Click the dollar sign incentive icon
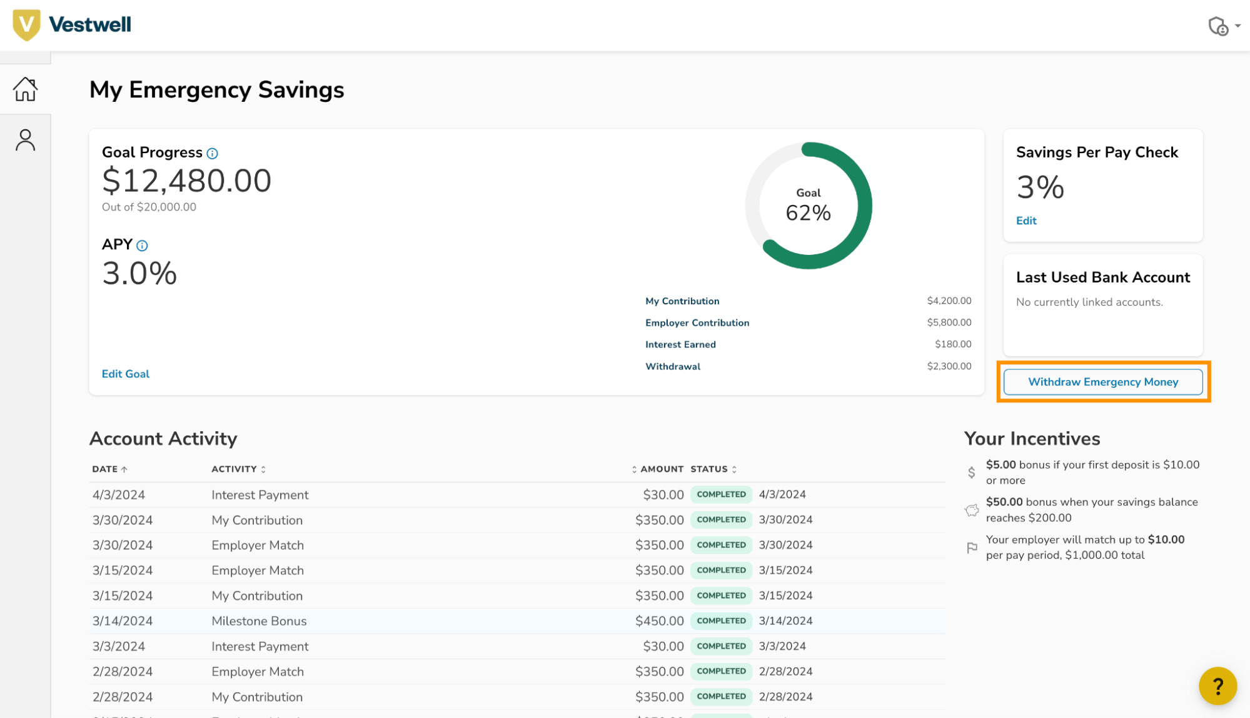Screen dimensions: 1250x718 point(971,472)
